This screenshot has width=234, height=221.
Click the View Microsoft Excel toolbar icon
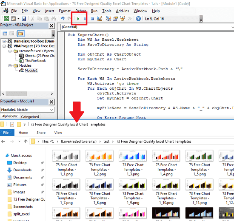[x=6, y=19]
